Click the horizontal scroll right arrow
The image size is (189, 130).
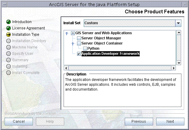(x=173, y=68)
